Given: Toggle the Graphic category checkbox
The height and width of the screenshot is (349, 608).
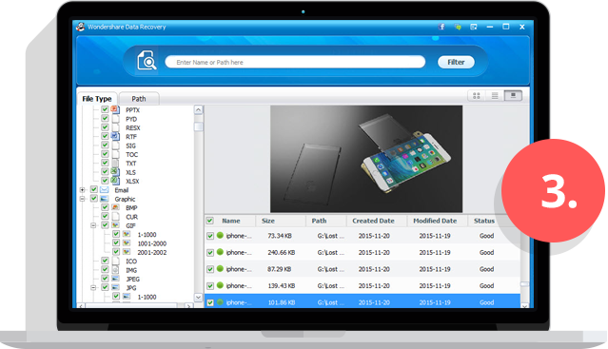Looking at the screenshot, I should (94, 199).
